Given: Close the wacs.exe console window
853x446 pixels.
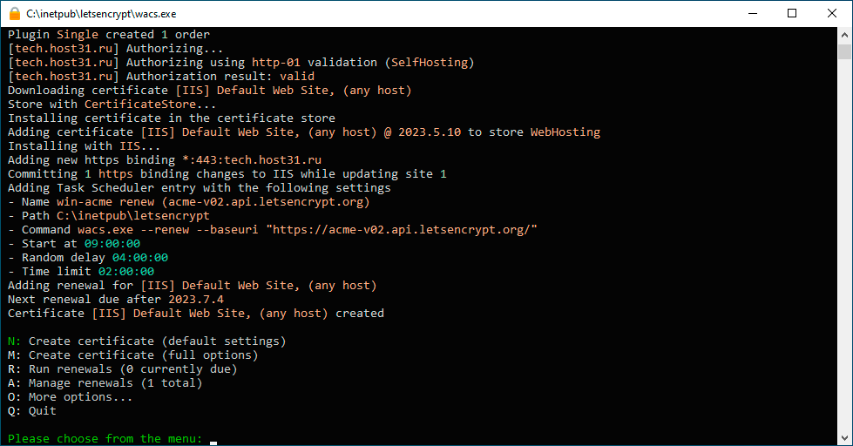Looking at the screenshot, I should coord(832,13).
